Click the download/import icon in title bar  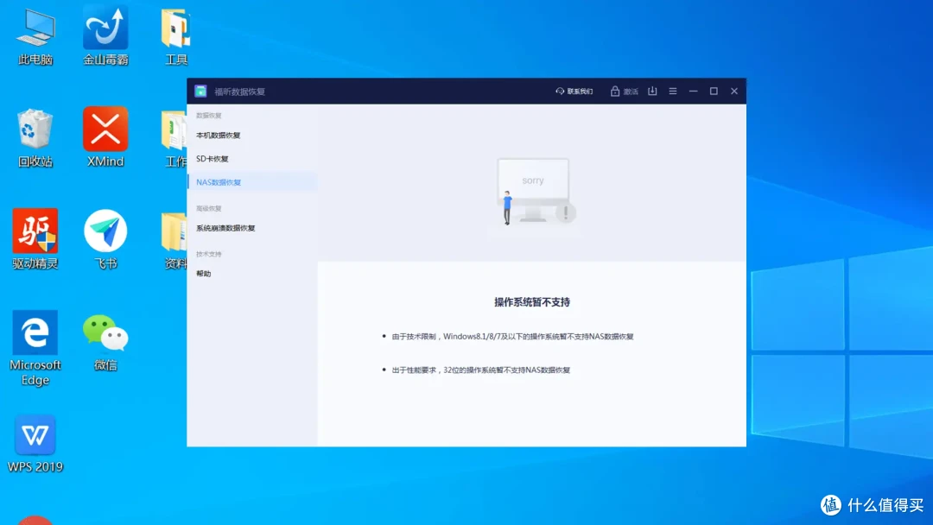point(652,91)
